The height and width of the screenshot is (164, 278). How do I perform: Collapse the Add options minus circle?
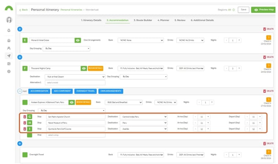(20, 91)
